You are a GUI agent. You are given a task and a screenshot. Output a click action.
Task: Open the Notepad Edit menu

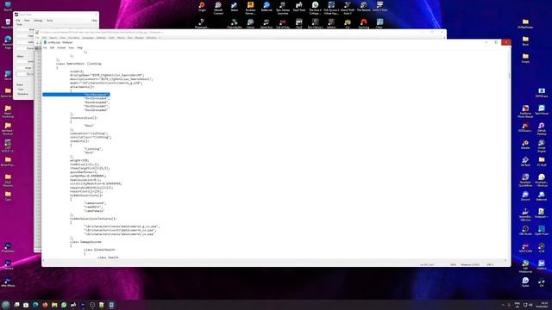(52, 48)
